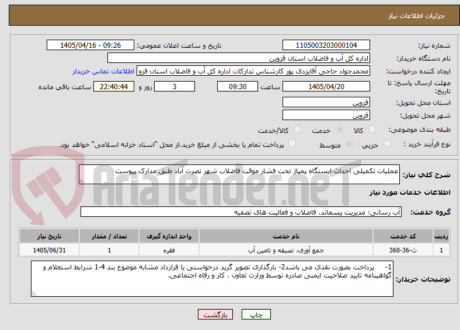Click service name cell جمع آوری، تصفیه و تامین آب

click(286, 250)
